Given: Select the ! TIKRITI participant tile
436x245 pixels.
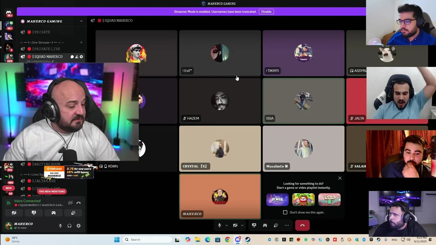Looking at the screenshot, I should click(303, 53).
